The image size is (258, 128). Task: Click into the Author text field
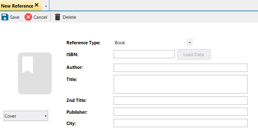(180, 68)
